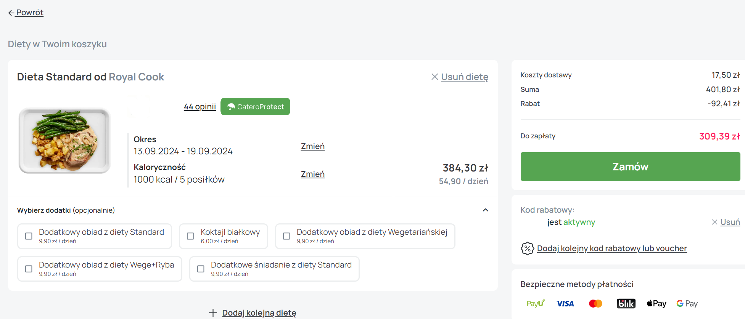
Task: Collapse the Wybierz dodatki section chevron
Action: click(x=485, y=210)
